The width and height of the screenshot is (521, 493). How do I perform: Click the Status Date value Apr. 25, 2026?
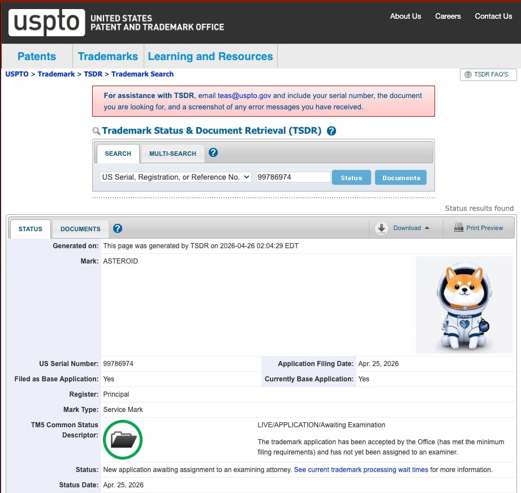pos(123,485)
